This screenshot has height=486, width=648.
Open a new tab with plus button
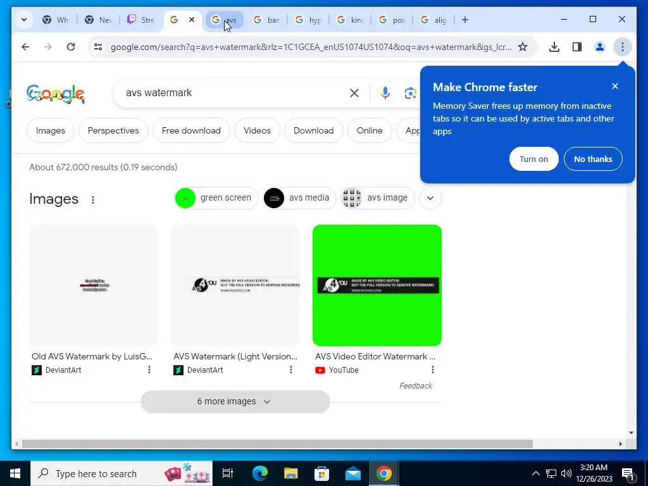coord(465,20)
